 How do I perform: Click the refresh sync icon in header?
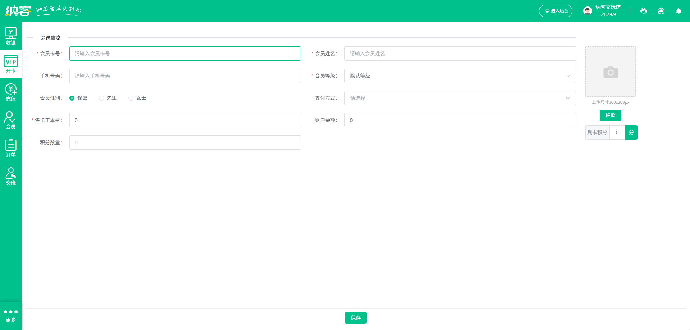tap(661, 11)
